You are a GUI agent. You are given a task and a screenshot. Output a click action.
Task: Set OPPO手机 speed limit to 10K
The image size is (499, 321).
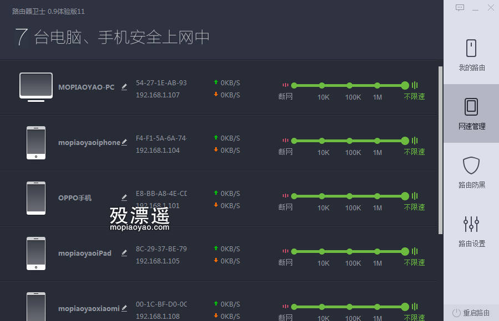[x=322, y=196]
